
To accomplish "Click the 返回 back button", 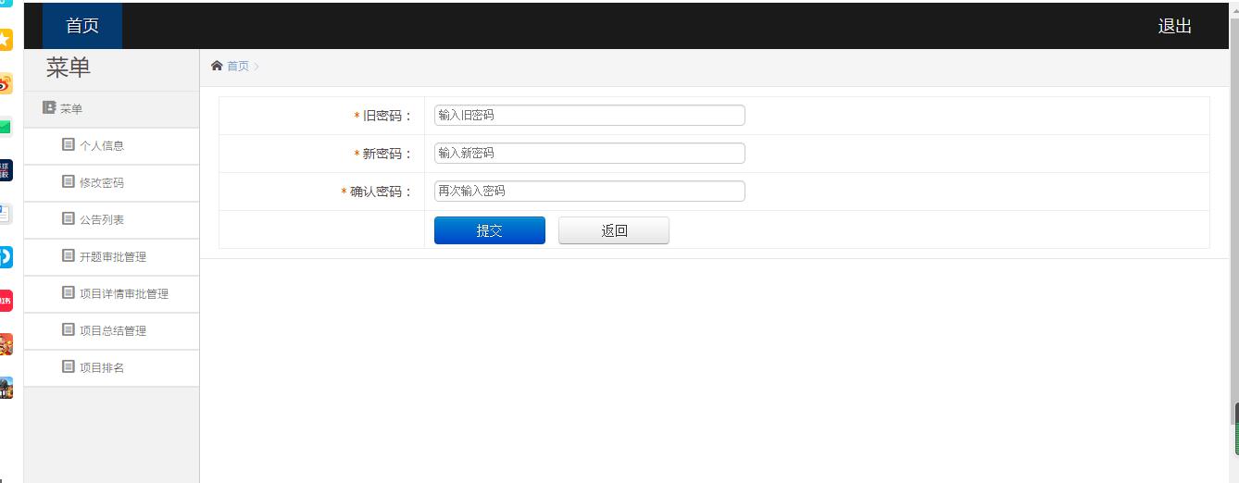I will (614, 230).
